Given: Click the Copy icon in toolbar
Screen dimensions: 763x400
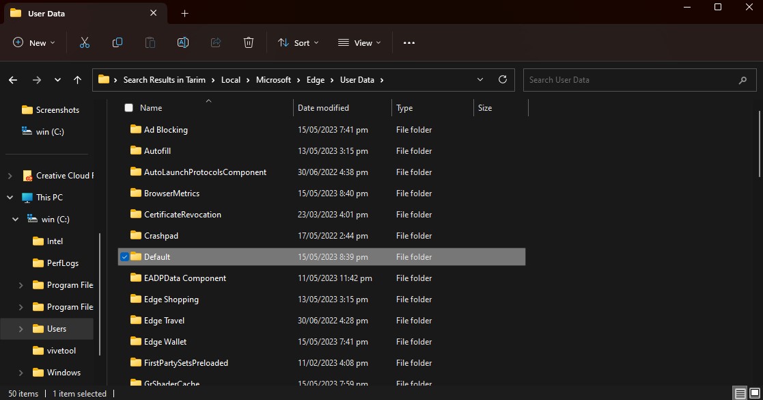Looking at the screenshot, I should (x=117, y=42).
